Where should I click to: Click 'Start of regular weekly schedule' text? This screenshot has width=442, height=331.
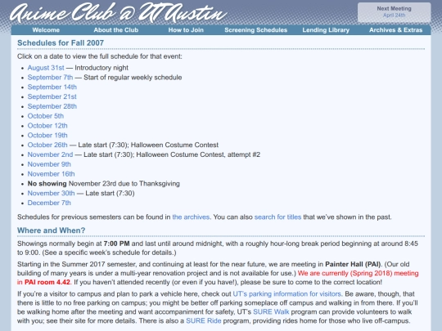point(133,78)
